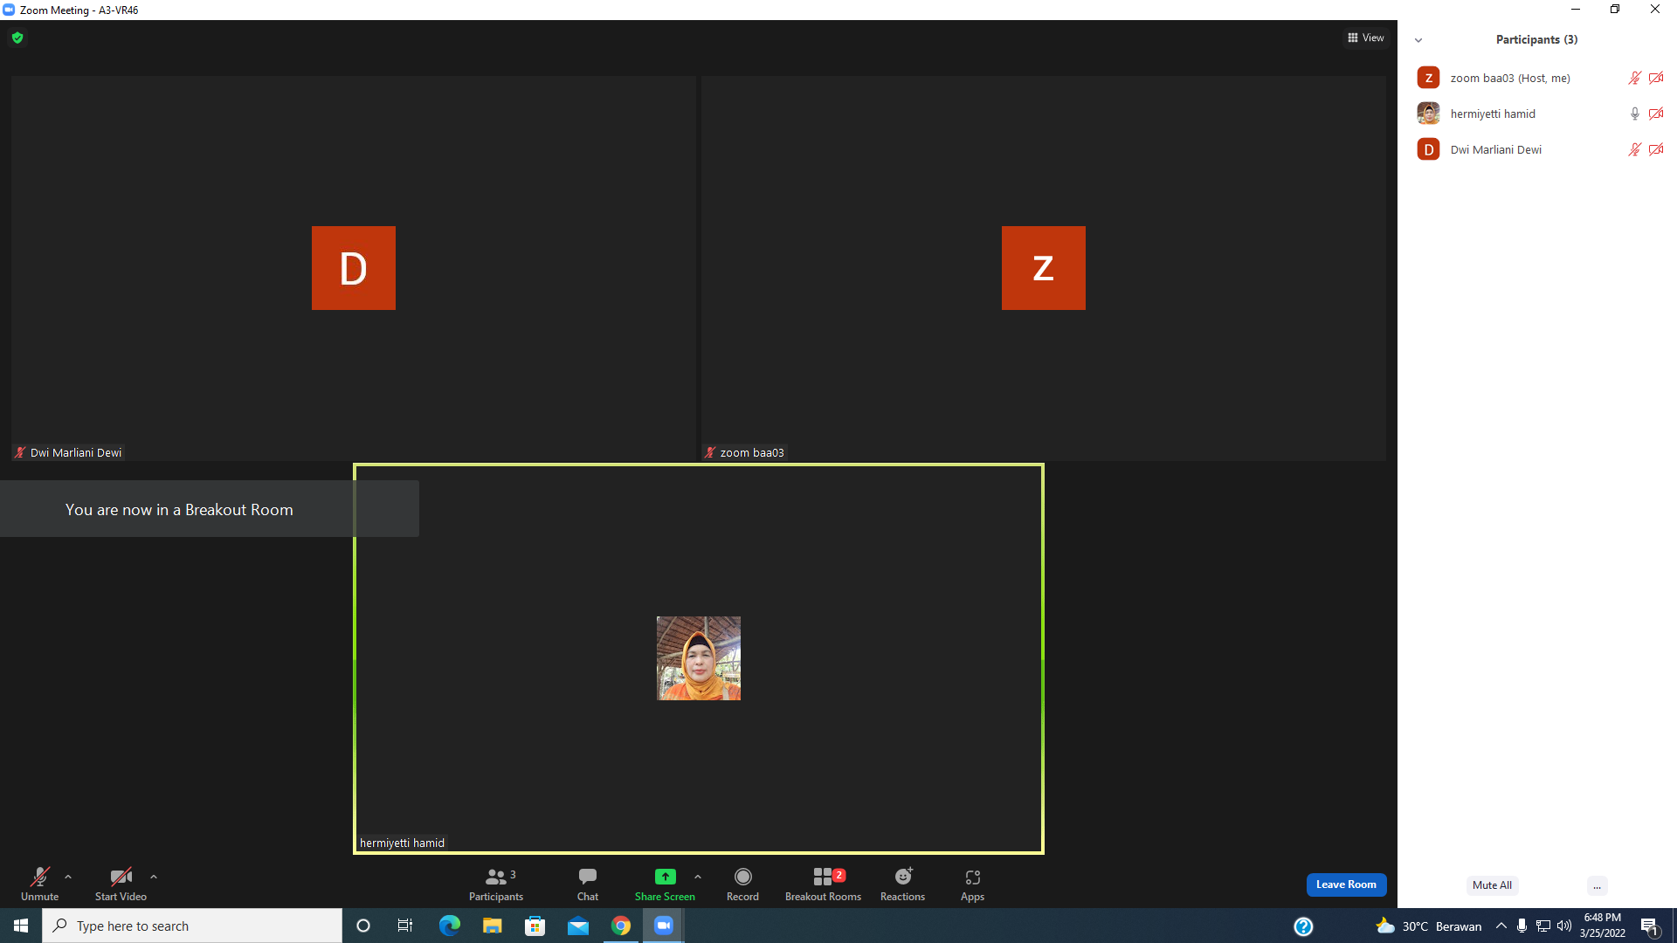Click hermiyetti hamid profile photo in video tile
Screen dimensions: 1677x943
[x=699, y=658]
